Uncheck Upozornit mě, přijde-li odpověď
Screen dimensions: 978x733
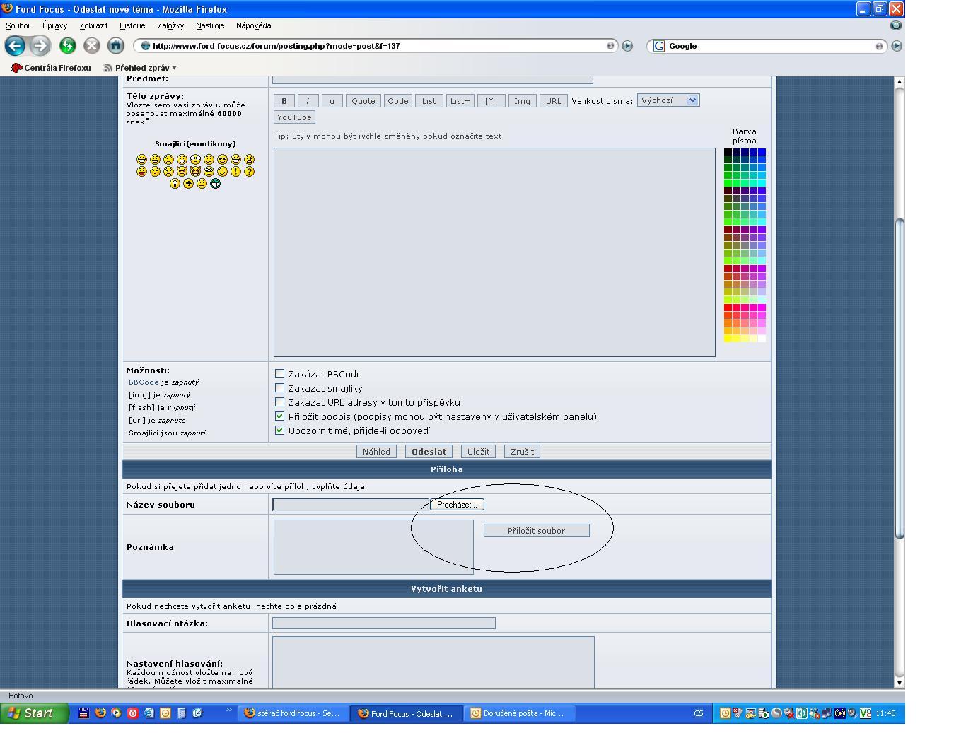pos(279,430)
